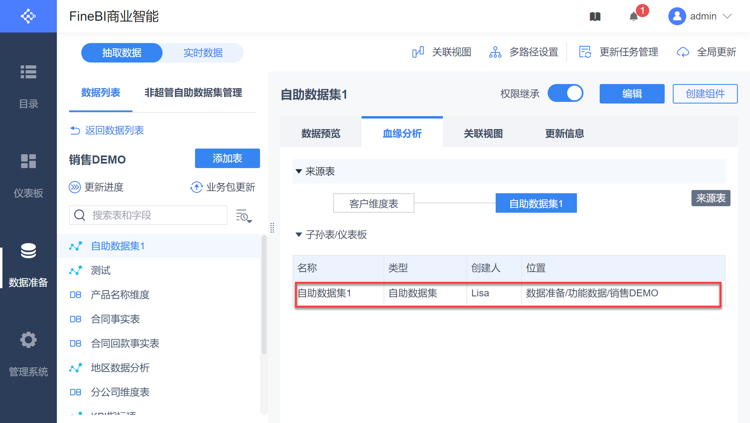The width and height of the screenshot is (750, 423).
Task: Click the global update cloud icon
Action: point(683,52)
